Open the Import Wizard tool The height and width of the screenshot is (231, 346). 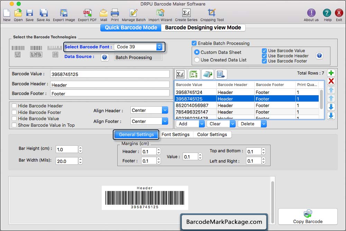(x=160, y=13)
